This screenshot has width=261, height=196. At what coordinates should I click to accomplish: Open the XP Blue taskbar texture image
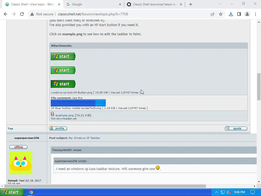click(x=78, y=103)
